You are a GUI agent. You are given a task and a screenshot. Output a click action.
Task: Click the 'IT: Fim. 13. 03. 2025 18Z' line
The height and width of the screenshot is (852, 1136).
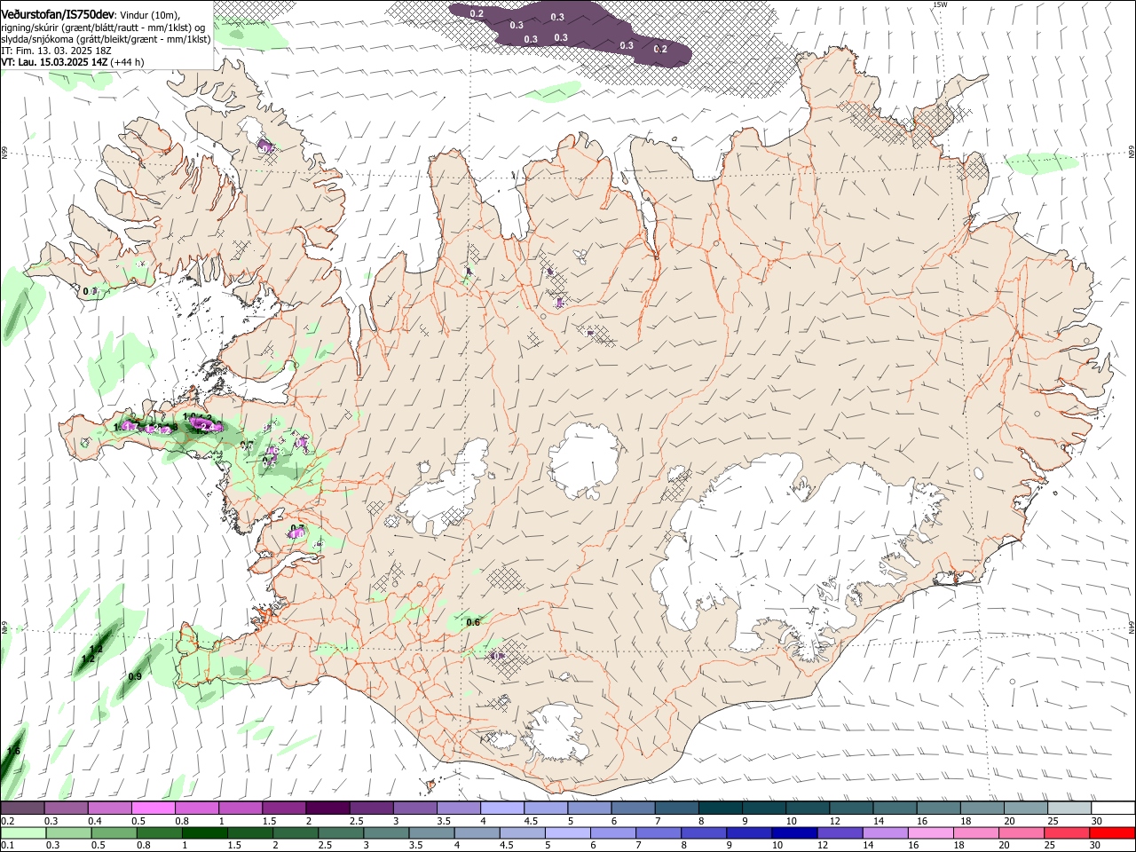56,51
